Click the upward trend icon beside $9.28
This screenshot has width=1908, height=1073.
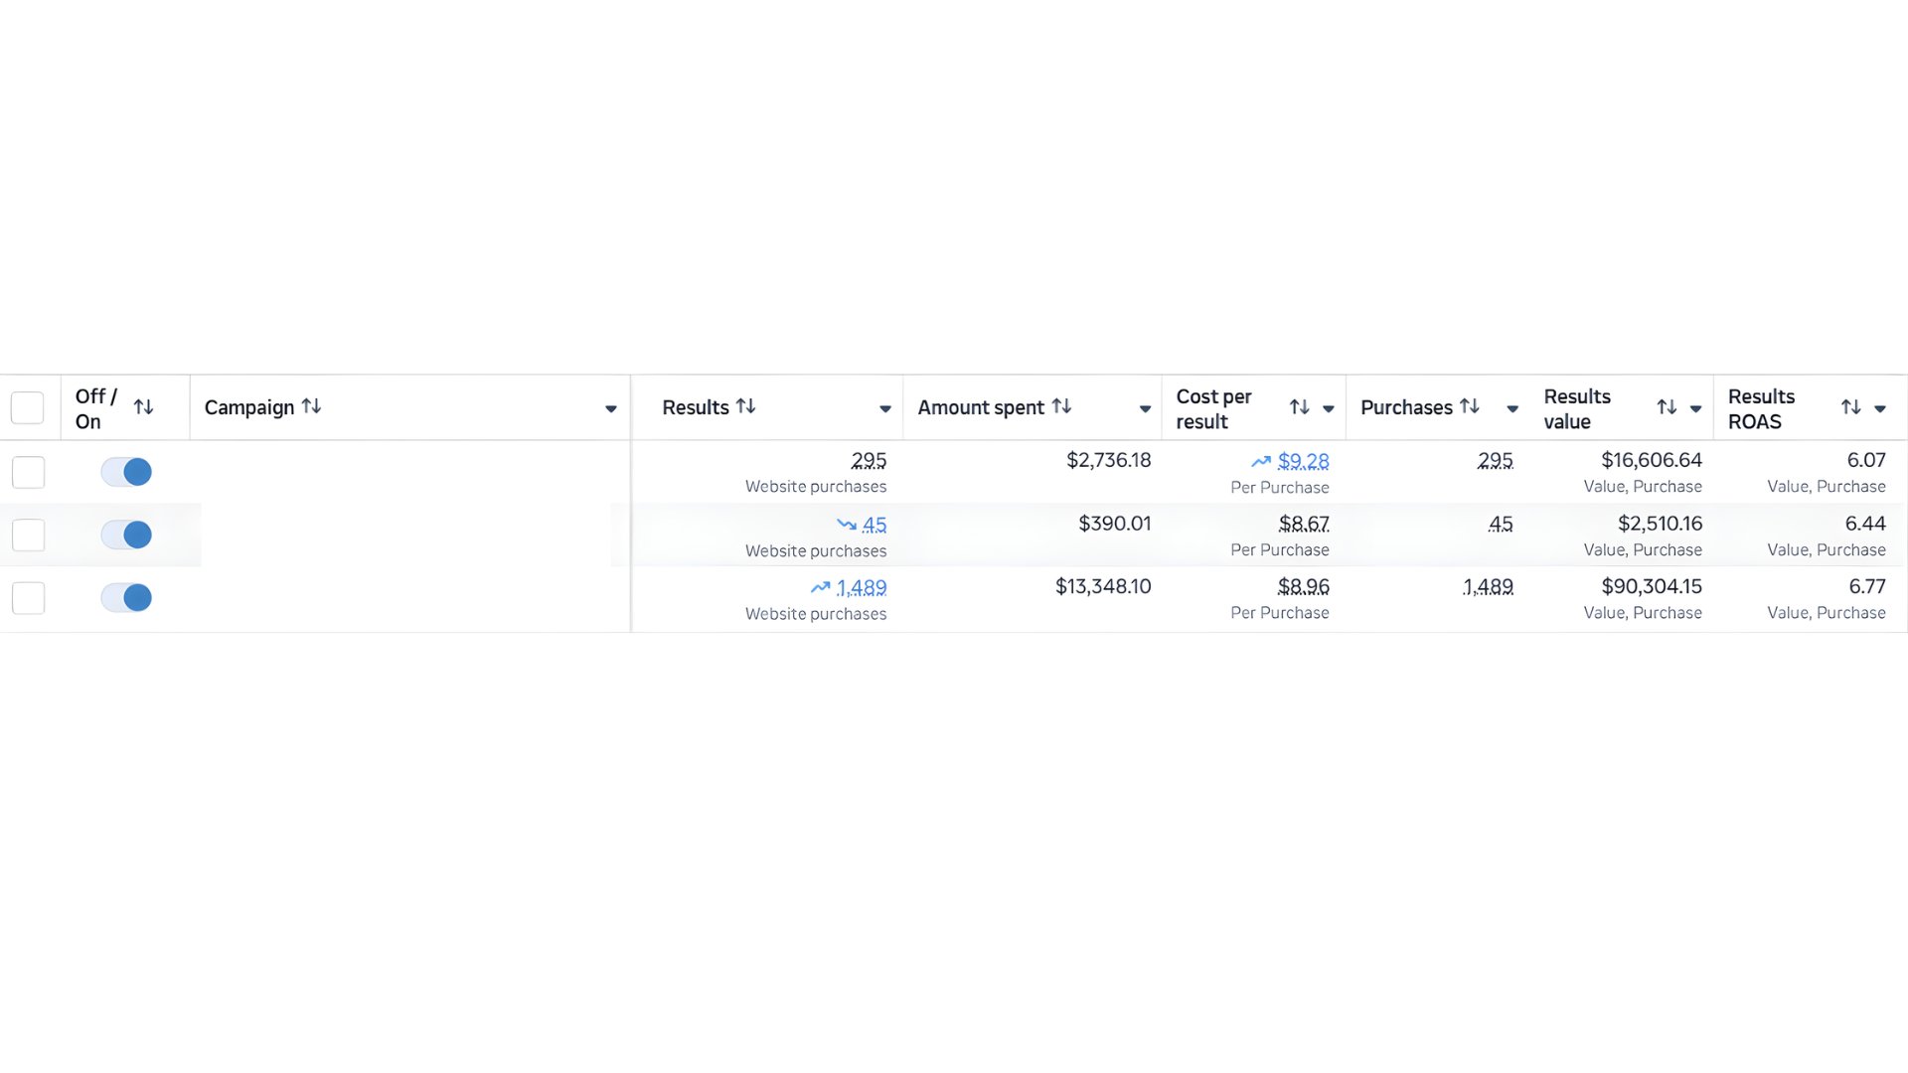coord(1260,461)
